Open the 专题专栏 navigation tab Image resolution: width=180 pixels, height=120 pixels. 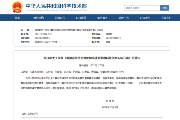tap(166, 18)
